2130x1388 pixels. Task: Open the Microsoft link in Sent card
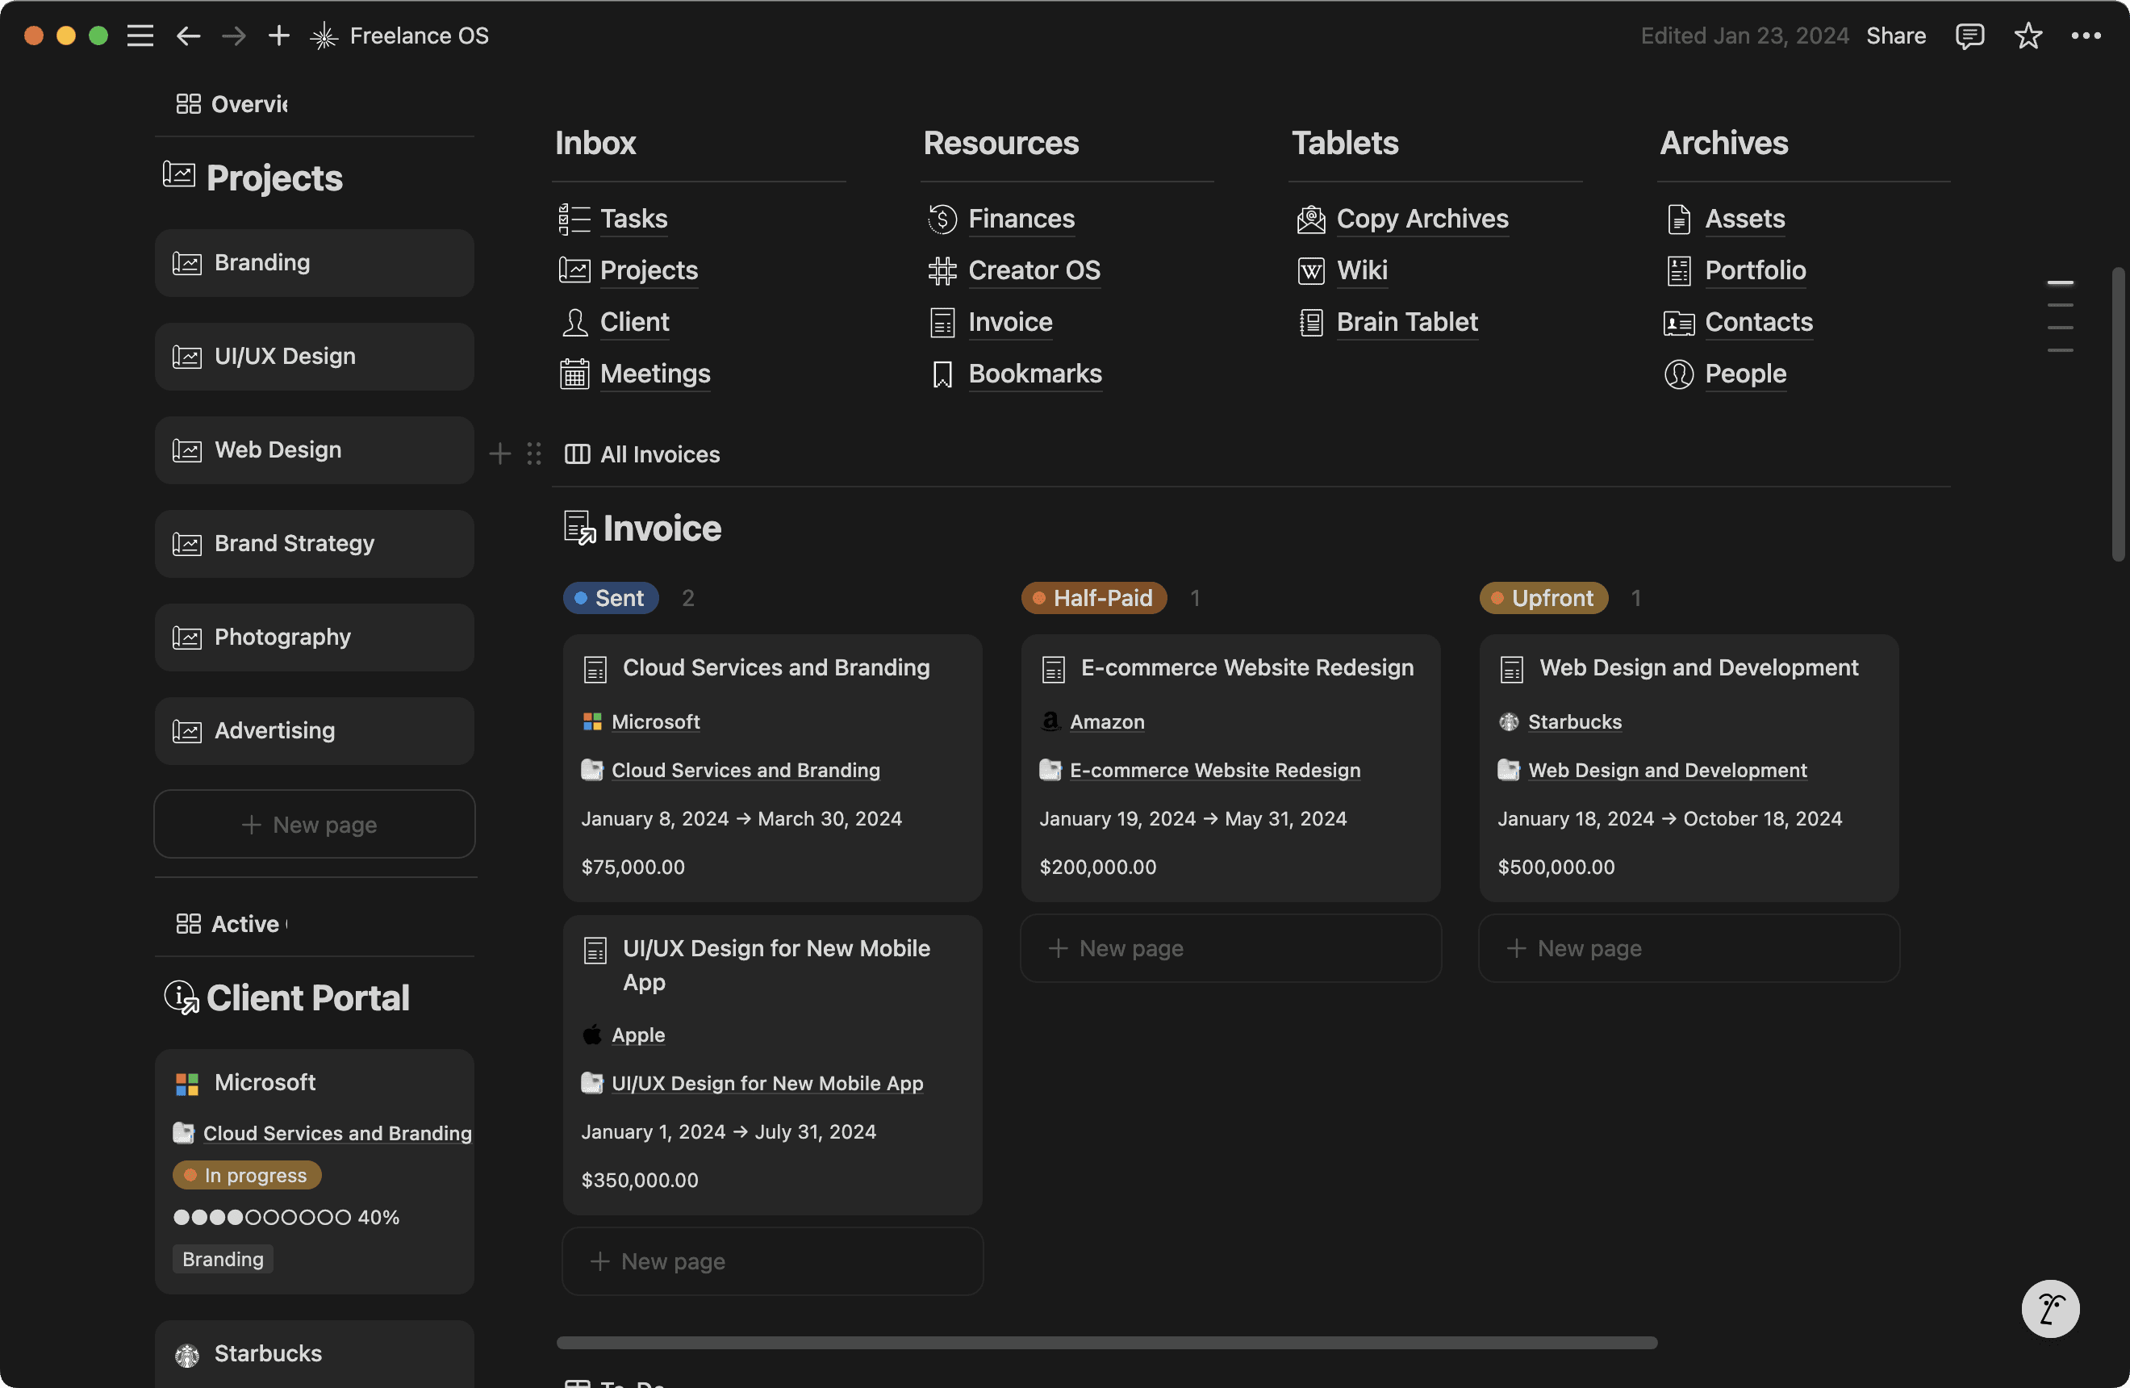pos(655,721)
